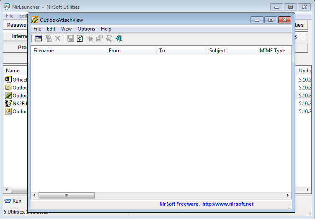Sort by the Subject column header

pos(232,51)
